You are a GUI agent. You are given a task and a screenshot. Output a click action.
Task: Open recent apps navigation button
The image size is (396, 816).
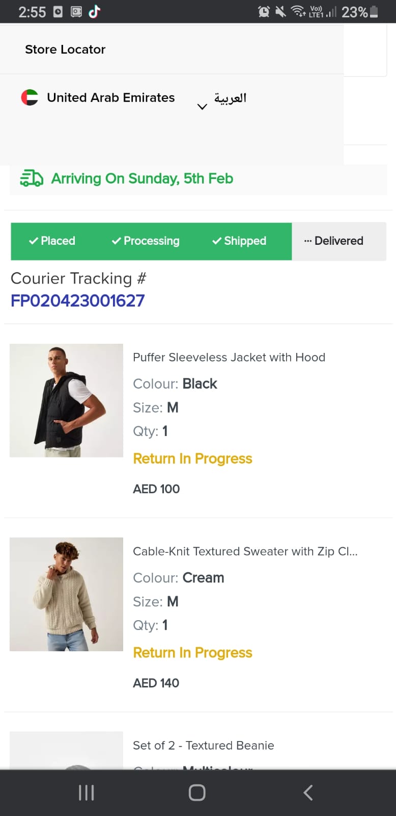pyautogui.click(x=87, y=793)
